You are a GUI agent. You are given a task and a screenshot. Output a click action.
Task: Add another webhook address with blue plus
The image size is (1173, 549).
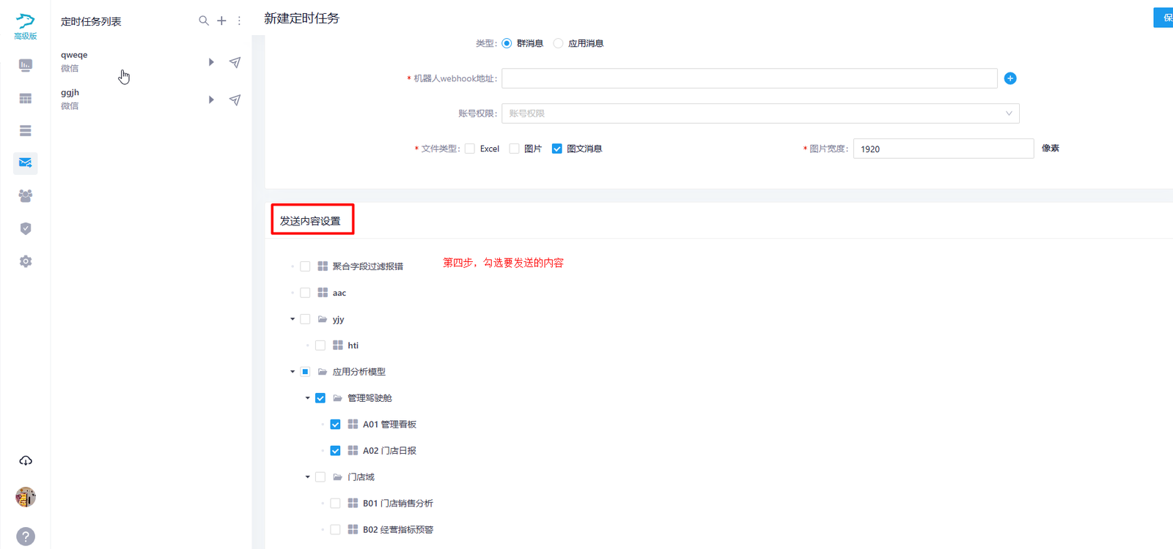[1010, 78]
